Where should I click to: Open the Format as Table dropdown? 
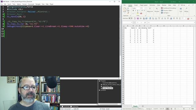click(167, 10)
